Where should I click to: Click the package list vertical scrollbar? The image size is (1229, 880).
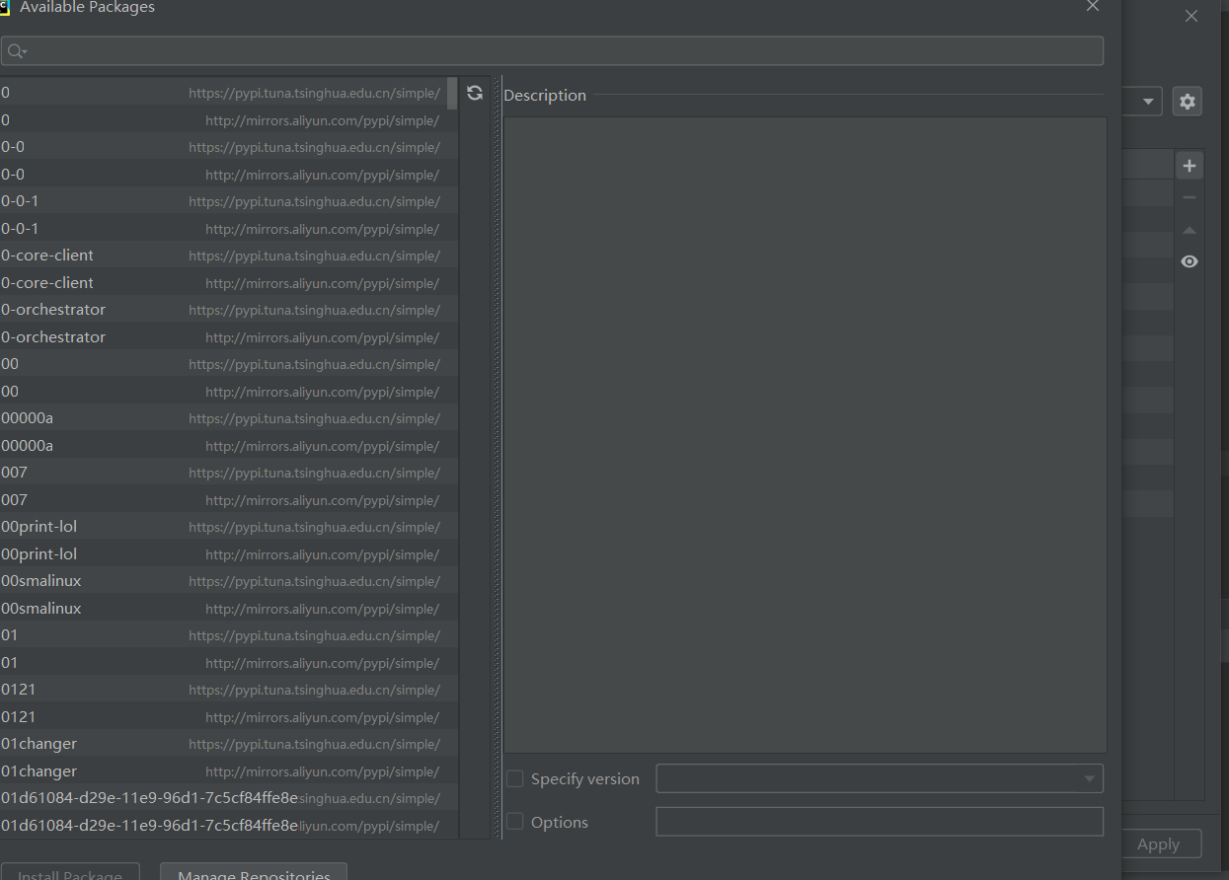pyautogui.click(x=452, y=94)
